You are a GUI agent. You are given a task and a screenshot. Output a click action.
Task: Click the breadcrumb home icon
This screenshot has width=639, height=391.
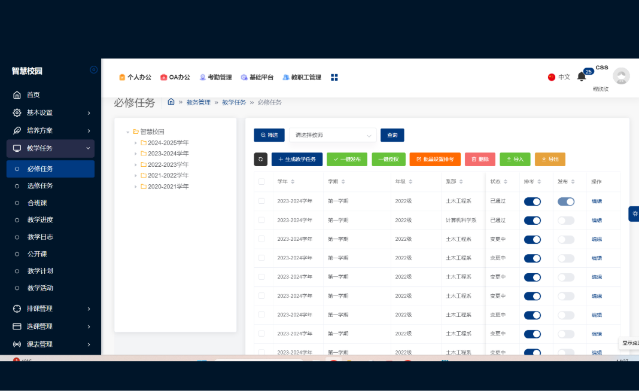(171, 102)
